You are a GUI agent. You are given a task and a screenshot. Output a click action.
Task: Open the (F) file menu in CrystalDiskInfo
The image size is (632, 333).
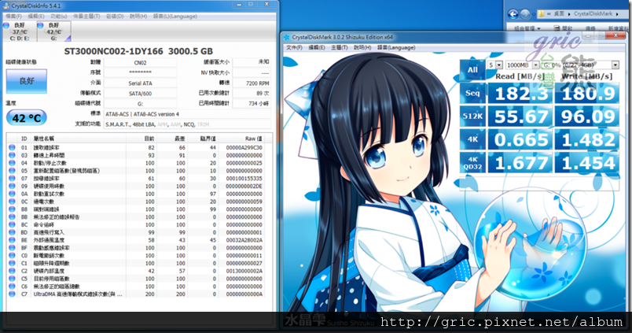click(13, 17)
